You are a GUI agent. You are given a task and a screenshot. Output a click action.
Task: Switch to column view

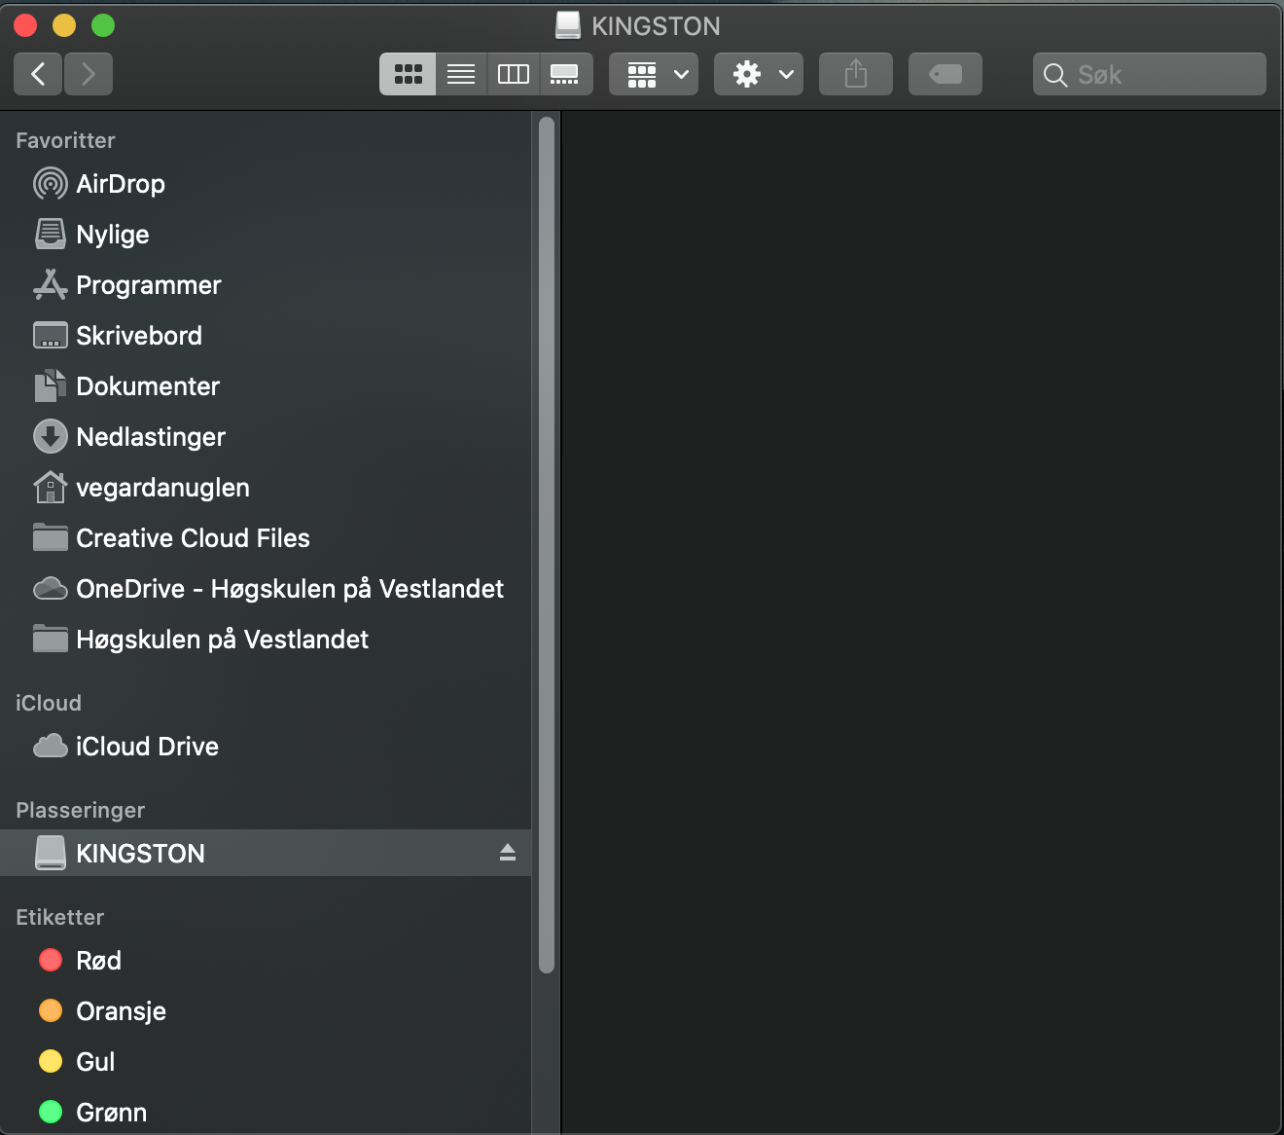point(513,74)
